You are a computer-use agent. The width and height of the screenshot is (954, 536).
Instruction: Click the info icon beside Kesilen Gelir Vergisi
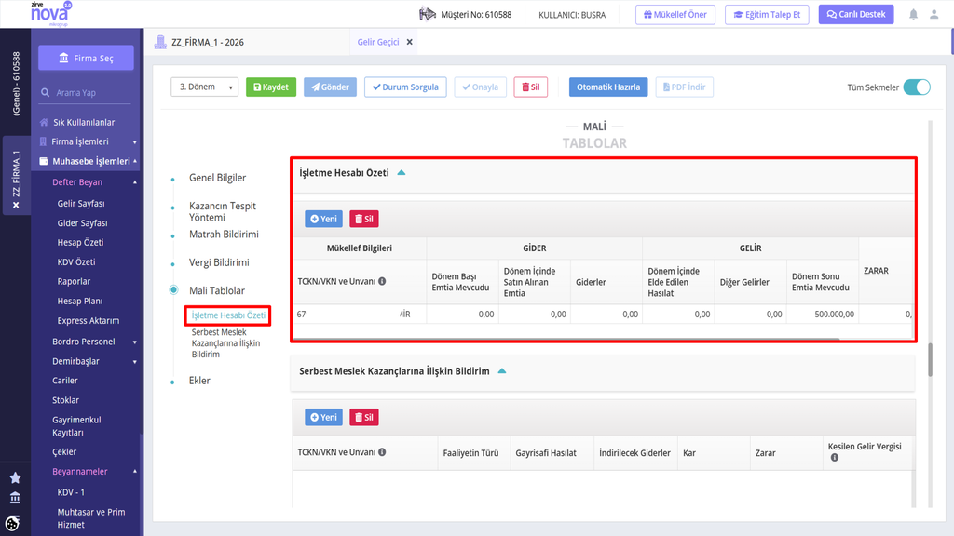click(834, 458)
